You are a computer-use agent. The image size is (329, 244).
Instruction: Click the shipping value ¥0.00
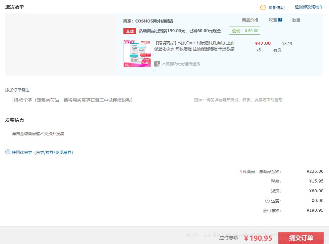click(x=318, y=200)
